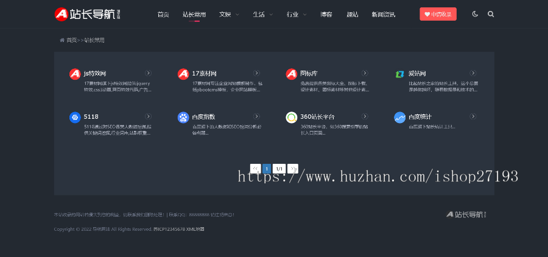The image size is (548, 257).
Task: Click the 5118 site icon
Action: pyautogui.click(x=75, y=118)
